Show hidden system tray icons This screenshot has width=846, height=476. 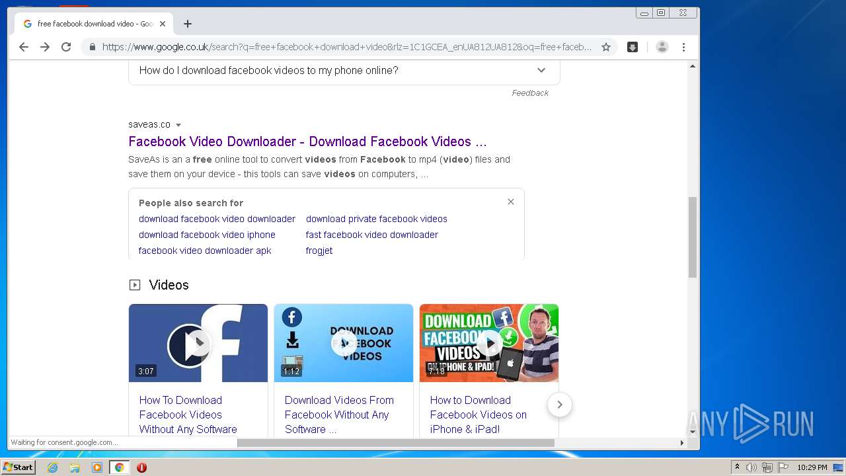(x=737, y=467)
